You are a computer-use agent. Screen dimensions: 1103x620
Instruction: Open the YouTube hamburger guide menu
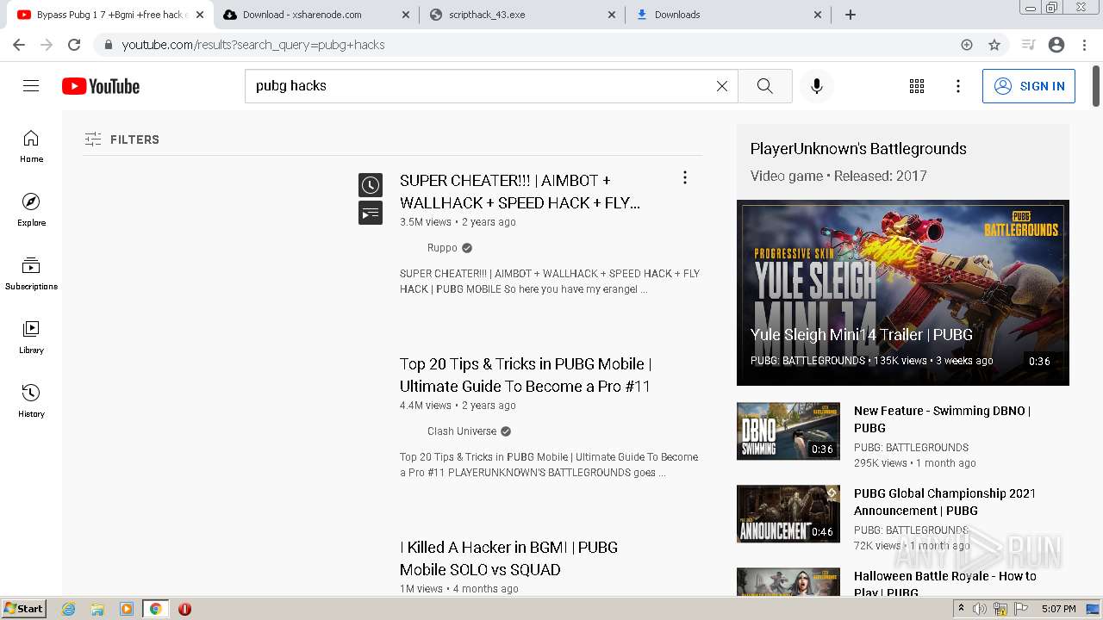[x=31, y=86]
